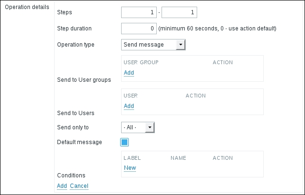Add a user group via Add link
Screen dimensions: 305x195
click(129, 73)
